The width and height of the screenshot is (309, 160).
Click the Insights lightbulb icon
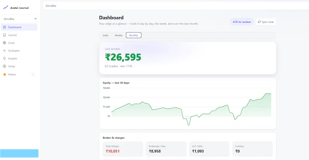click(4, 58)
